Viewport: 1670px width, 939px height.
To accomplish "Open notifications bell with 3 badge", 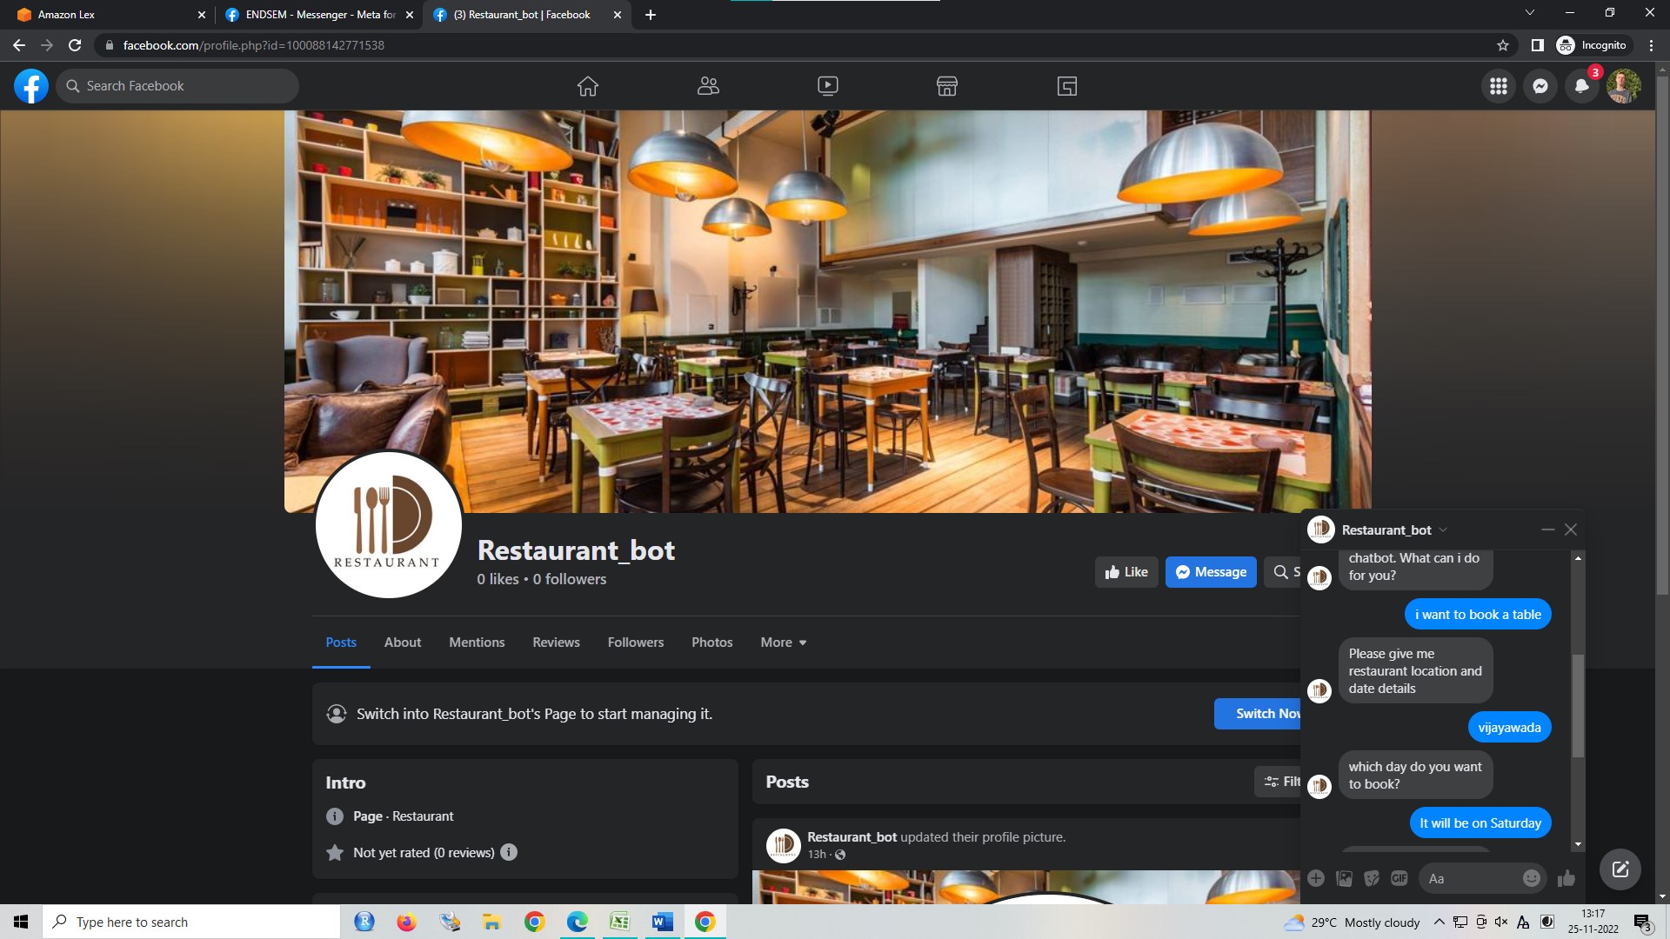I will point(1581,86).
